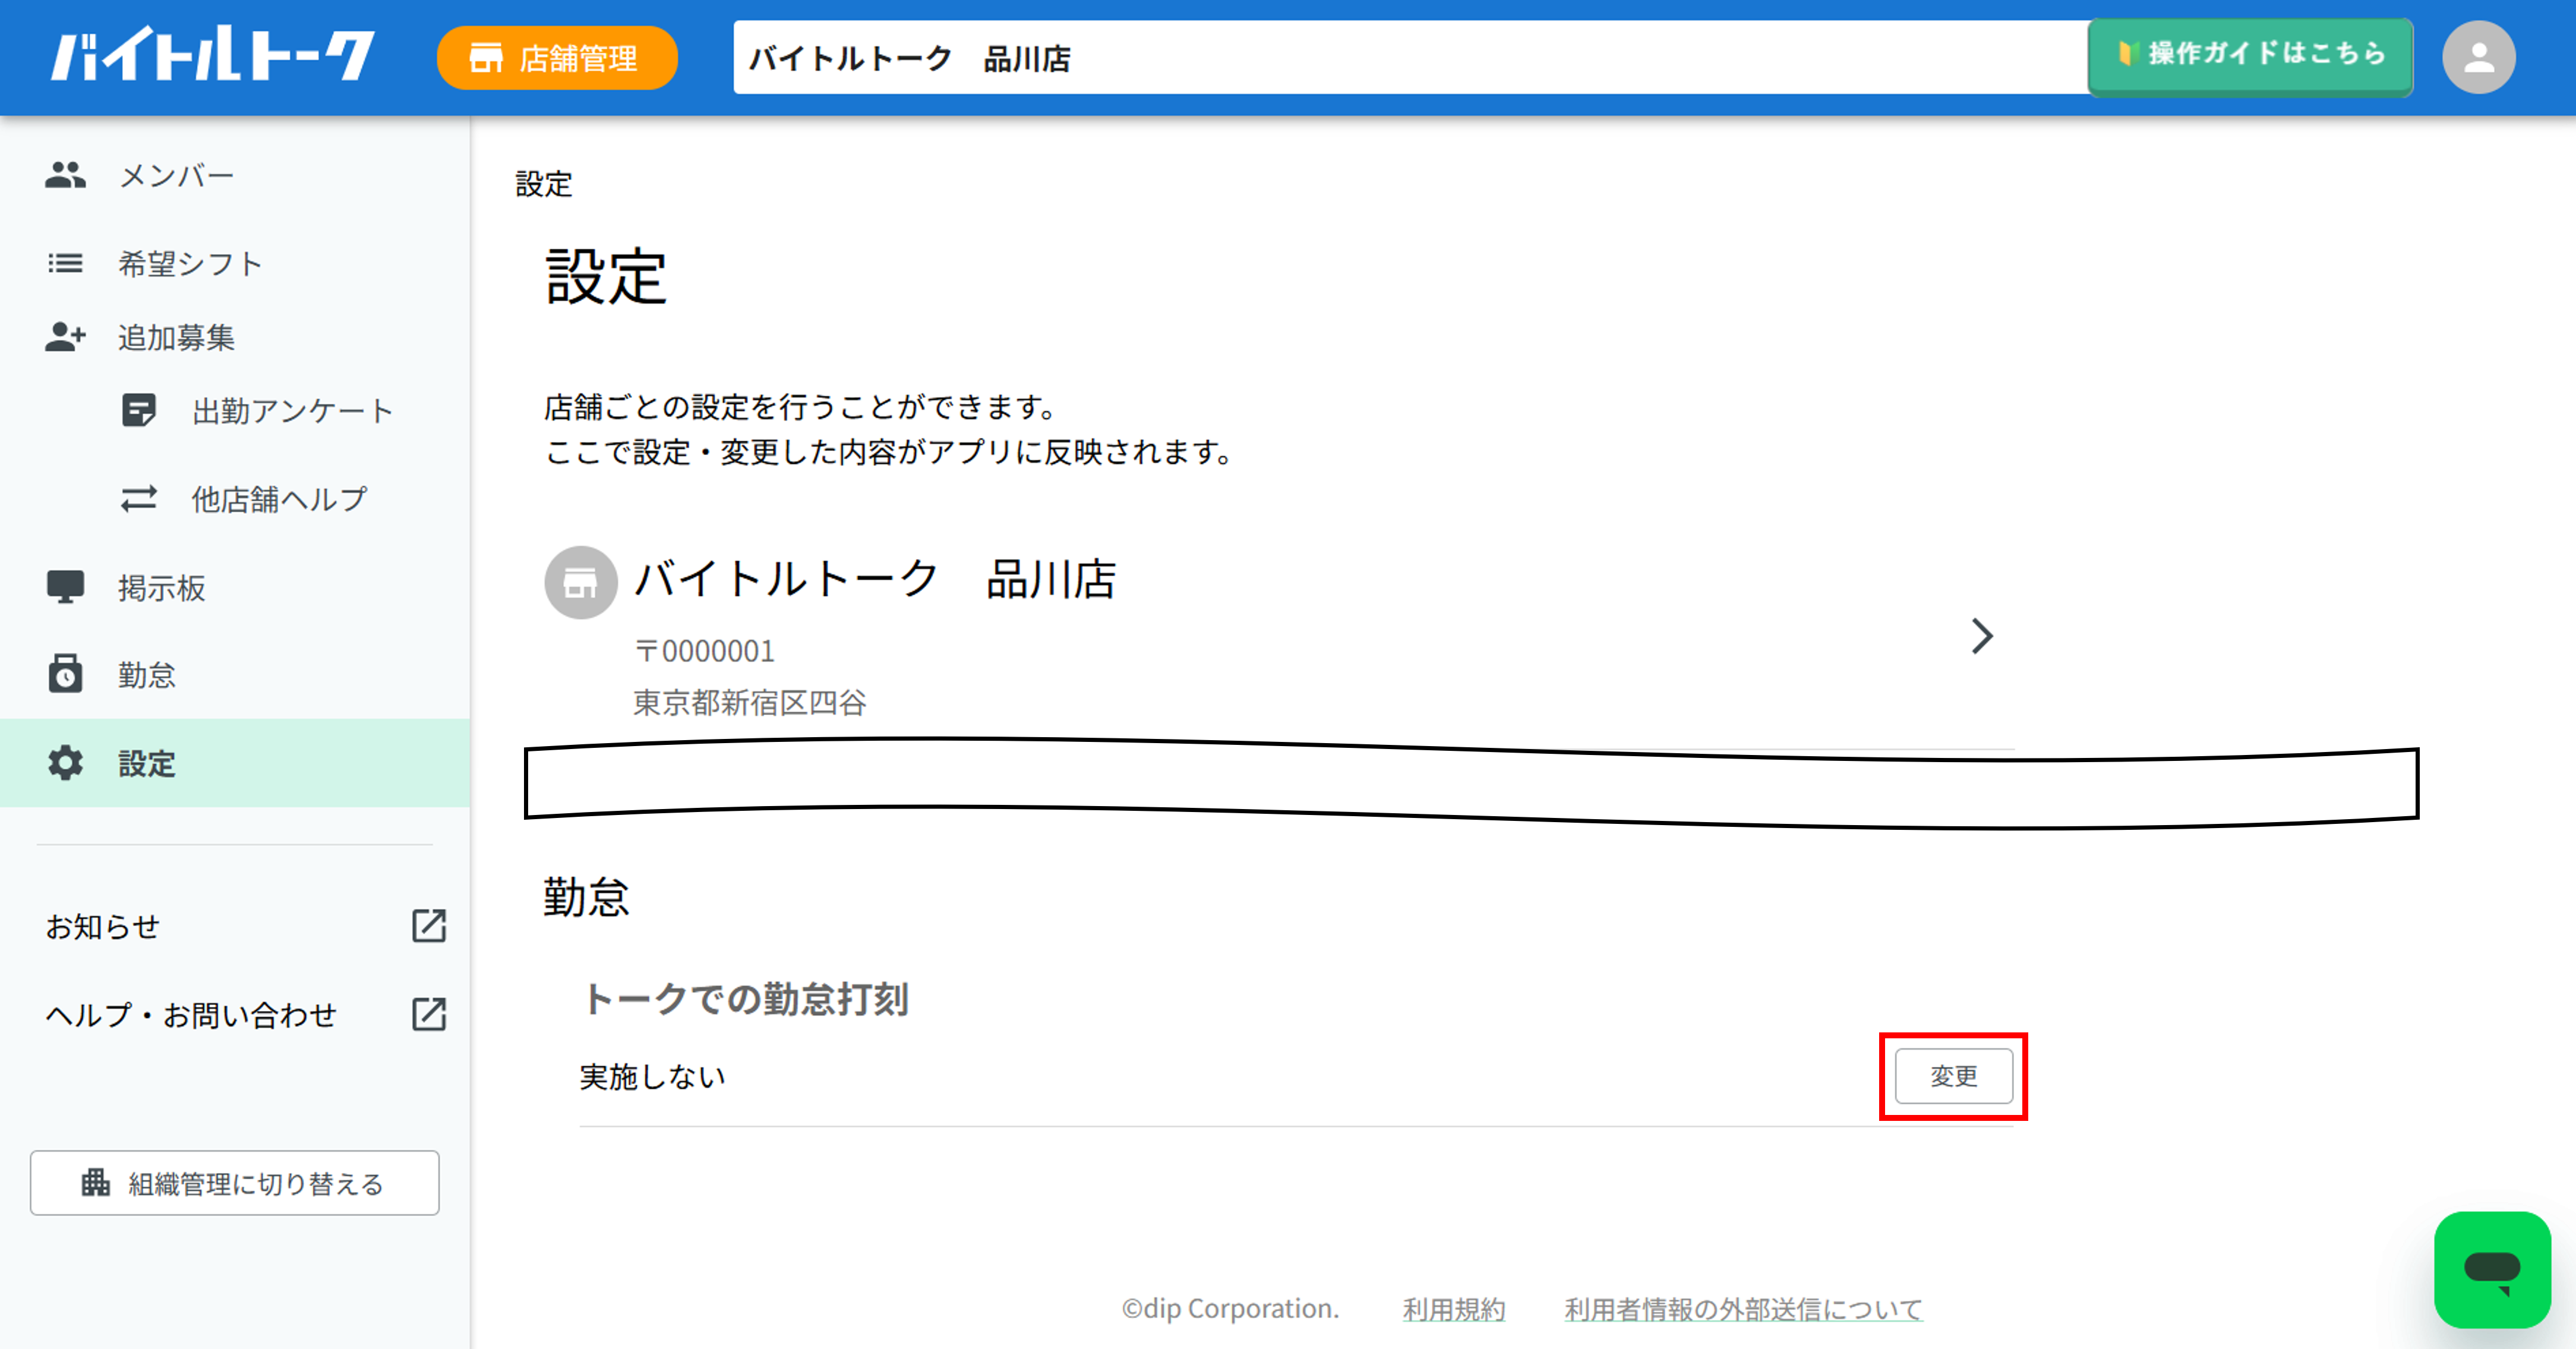Open the 操作ガイドはこちら guide
Image resolution: width=2576 pixels, height=1349 pixels.
pos(2250,55)
